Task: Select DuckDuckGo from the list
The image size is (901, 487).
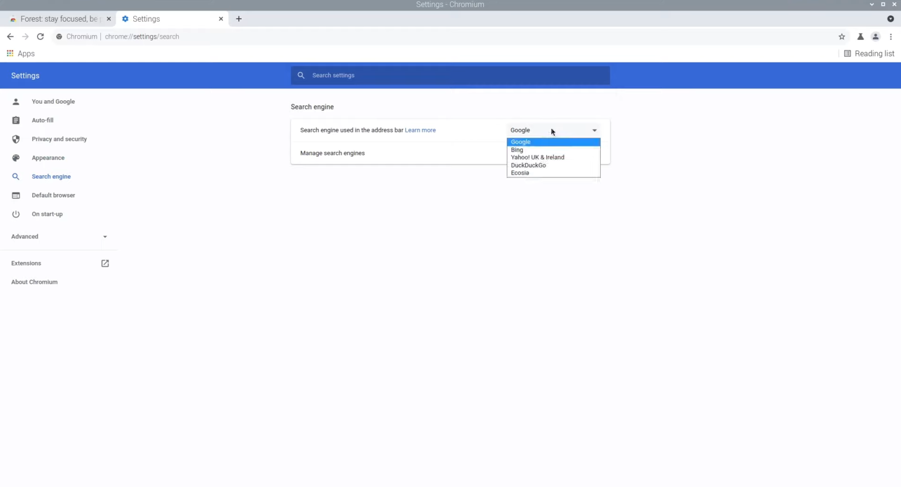Action: point(528,165)
